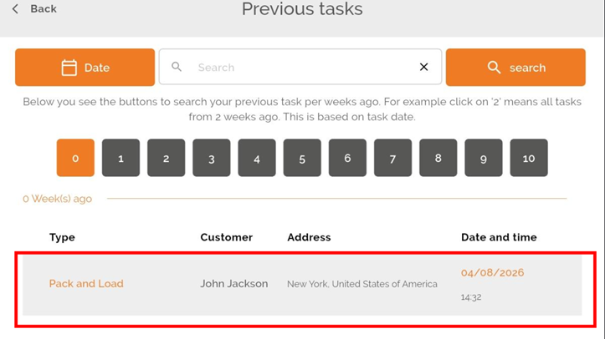Select week 1 filter button
The width and height of the screenshot is (605, 339).
tap(120, 158)
